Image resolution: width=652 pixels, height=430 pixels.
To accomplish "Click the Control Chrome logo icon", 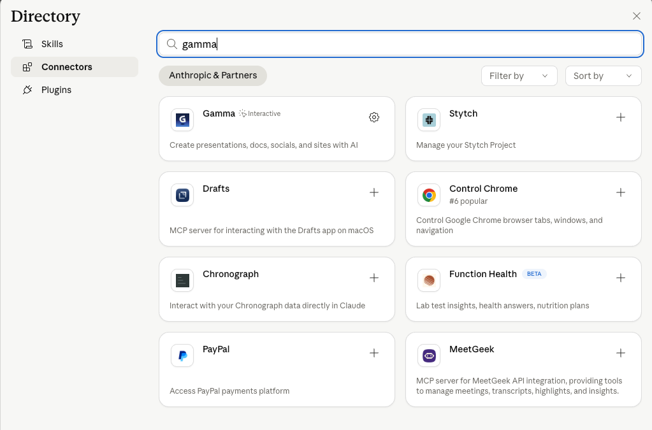I will 429,195.
